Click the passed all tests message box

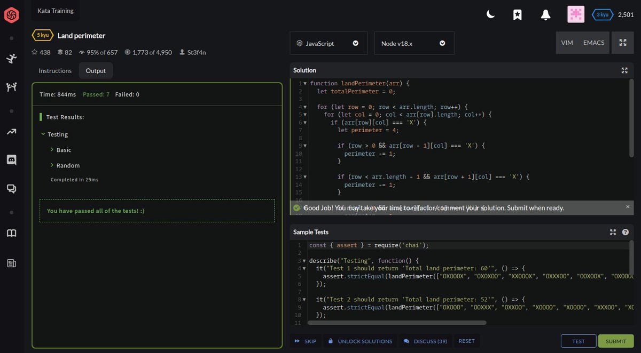point(157,211)
